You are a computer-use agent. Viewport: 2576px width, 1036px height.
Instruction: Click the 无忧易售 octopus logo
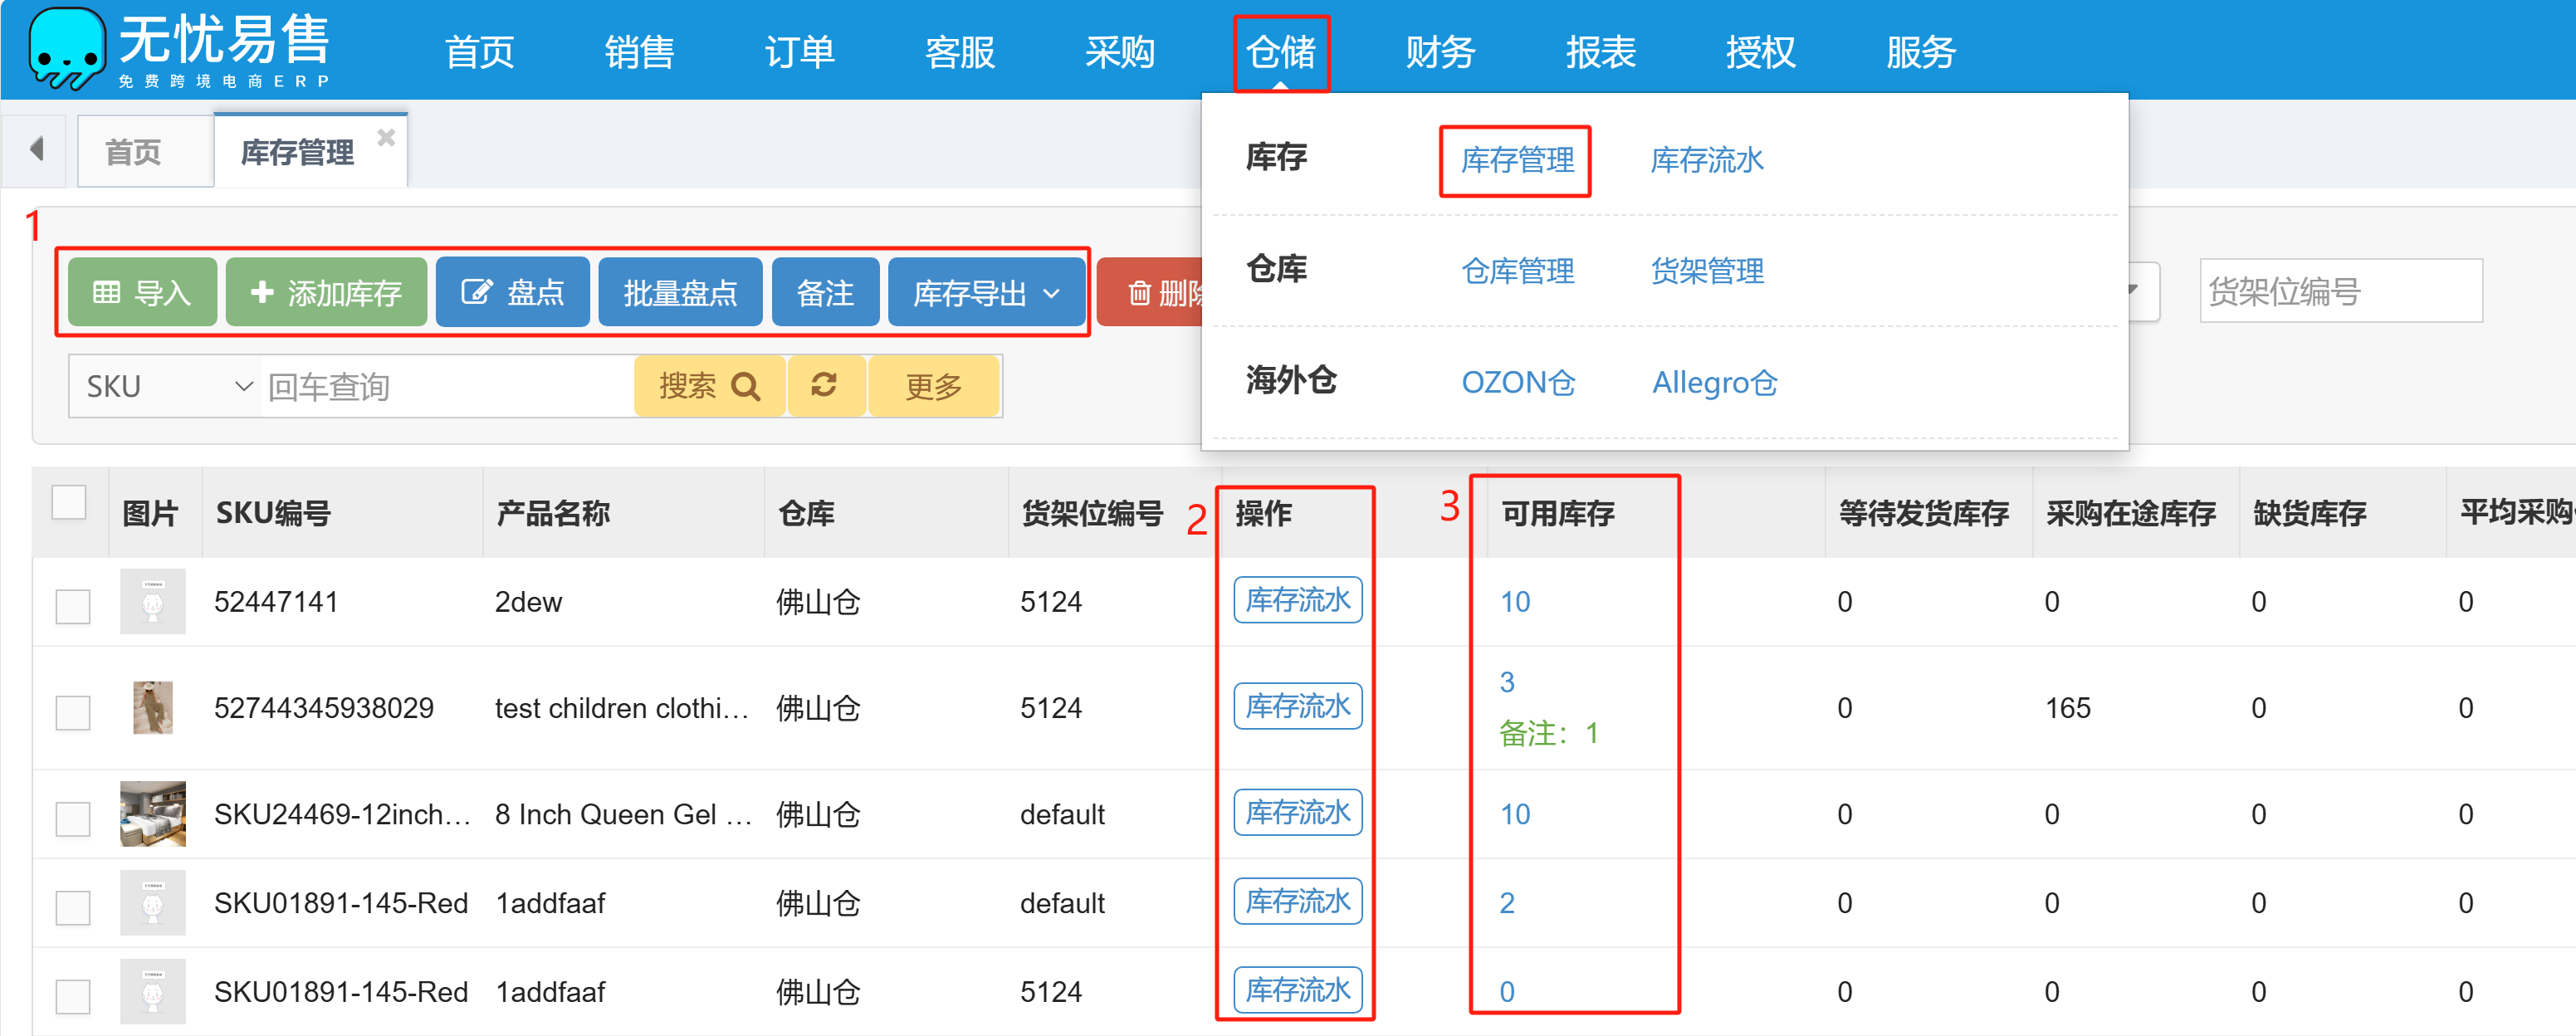[x=66, y=48]
